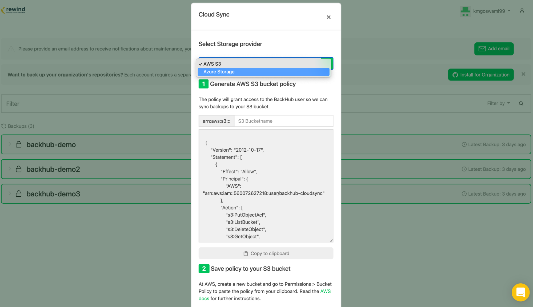The image size is (533, 307).
Task: Click the lock icon beside backhub-demo
Action: coord(18,144)
